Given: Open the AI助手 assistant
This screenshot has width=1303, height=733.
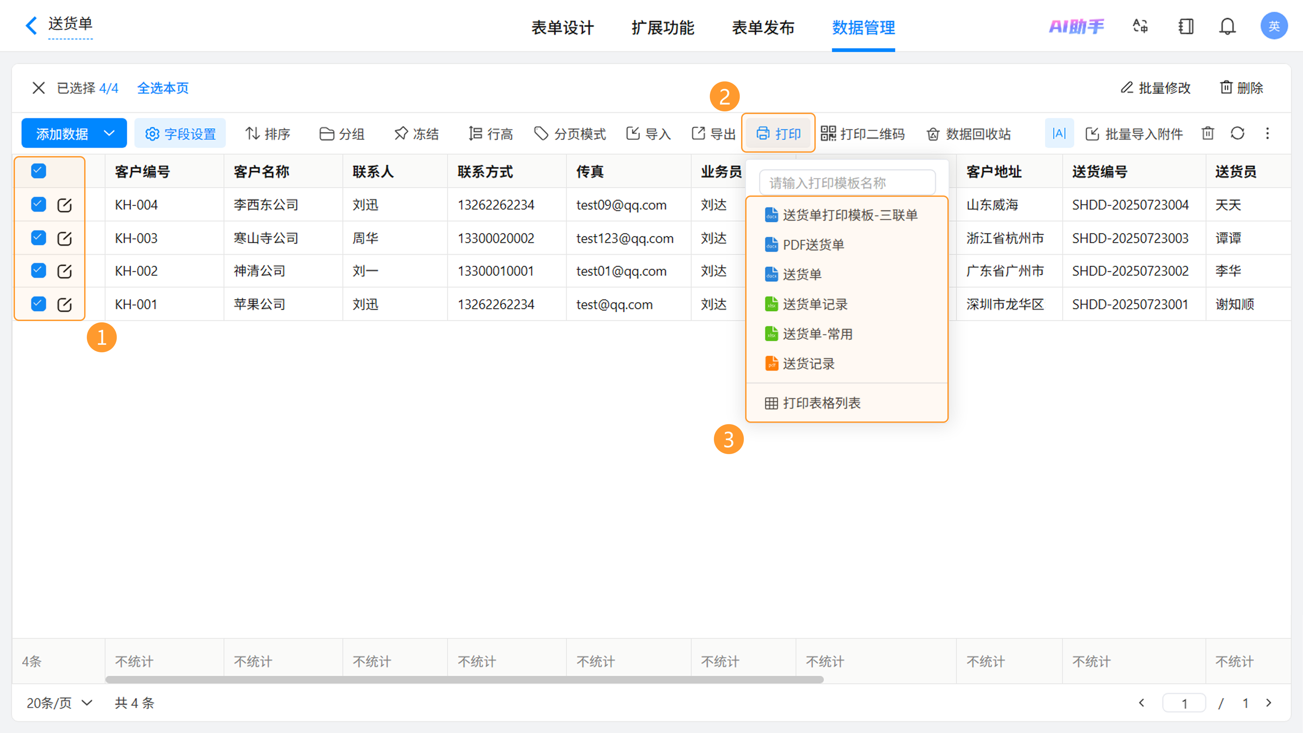Looking at the screenshot, I should click(x=1076, y=26).
